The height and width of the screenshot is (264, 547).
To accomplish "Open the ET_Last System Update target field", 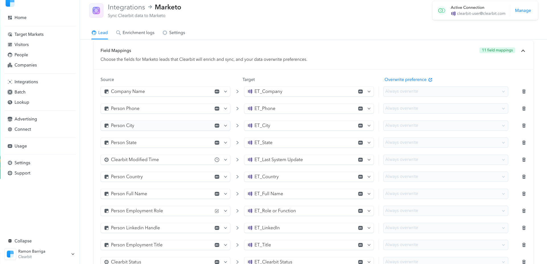I will coord(309,160).
